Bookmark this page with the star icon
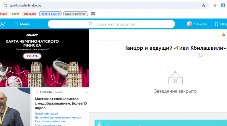This screenshot has width=227, height=126. click(204, 6)
